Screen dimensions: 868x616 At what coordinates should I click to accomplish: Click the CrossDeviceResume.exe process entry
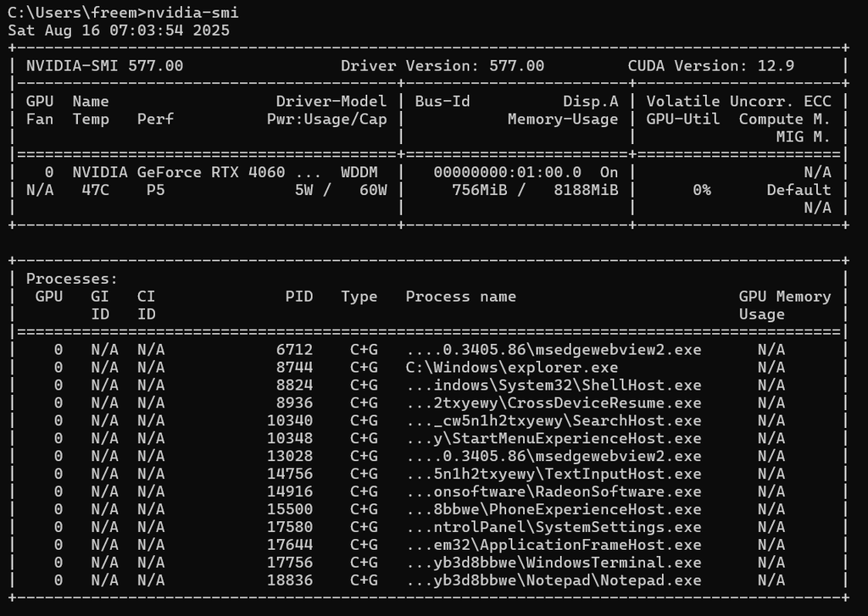[554, 403]
